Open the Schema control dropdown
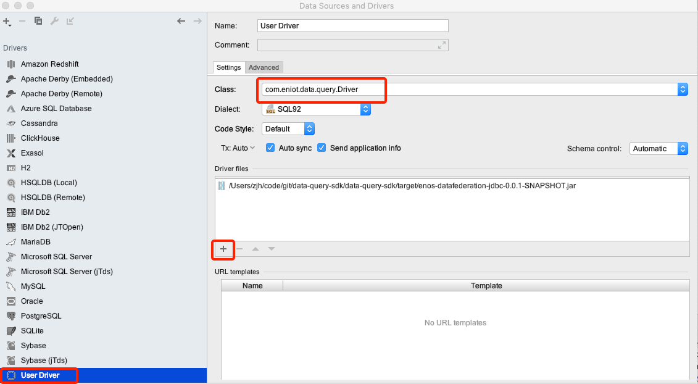This screenshot has width=698, height=384. (x=682, y=149)
